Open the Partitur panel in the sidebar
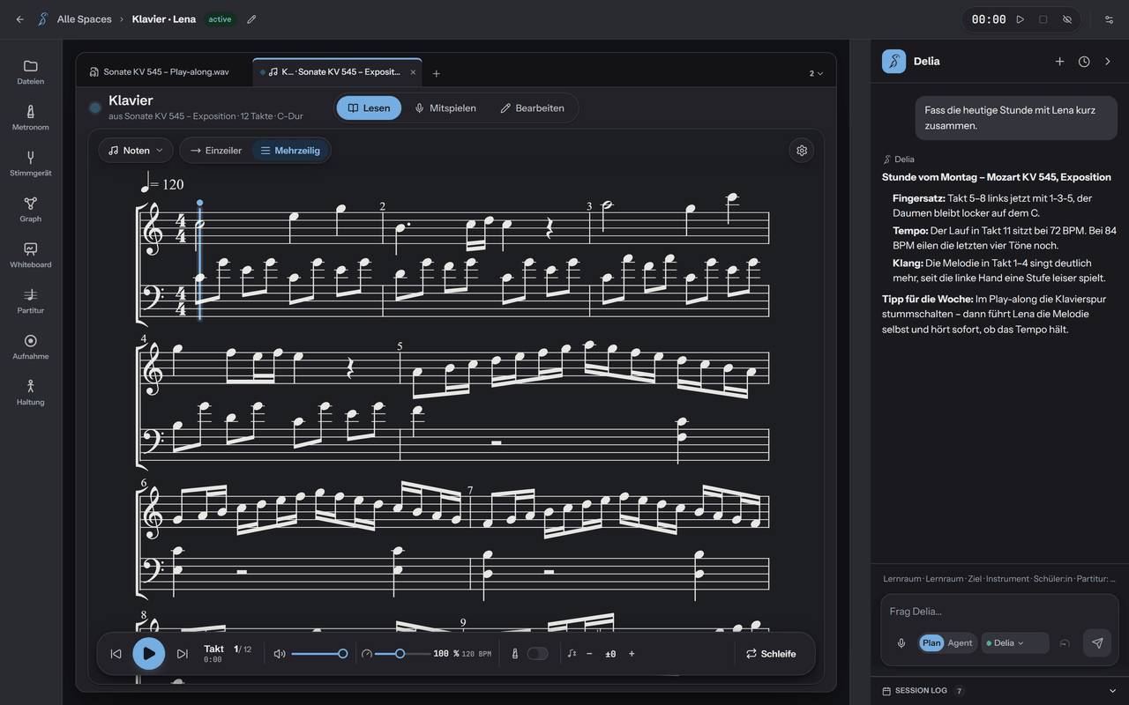 click(31, 301)
